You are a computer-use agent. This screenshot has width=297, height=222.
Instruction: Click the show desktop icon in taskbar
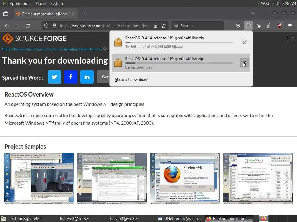pyautogui.click(x=3, y=219)
